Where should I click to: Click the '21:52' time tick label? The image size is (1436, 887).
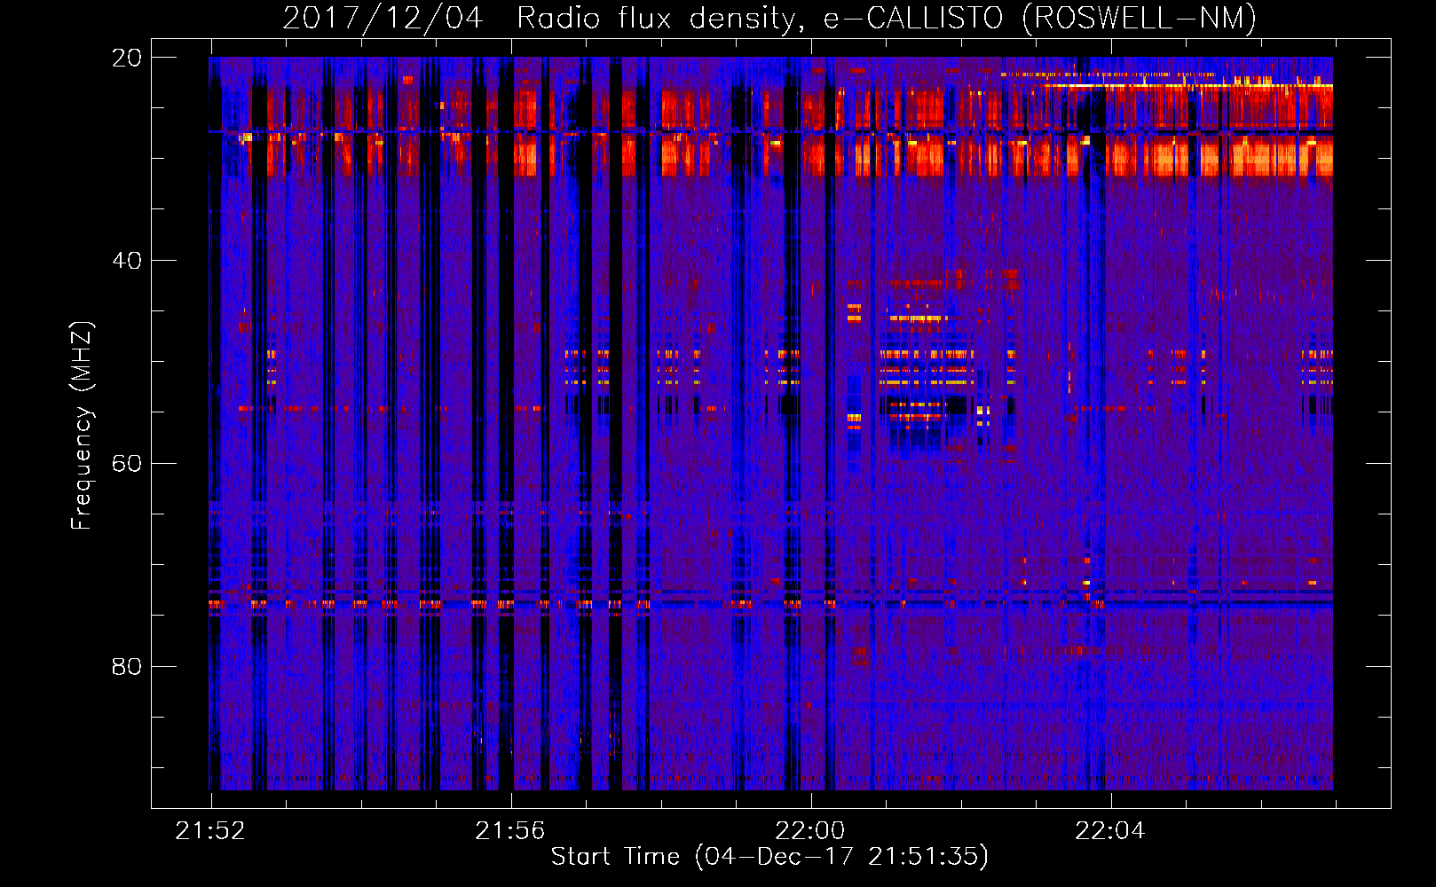[x=210, y=830]
